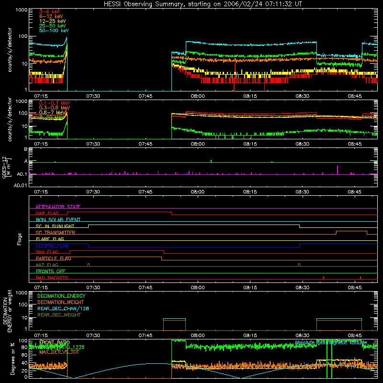This screenshot has height=383, width=383.
Task: Click the ECLIPSE_FLAG label
Action: pos(52,246)
